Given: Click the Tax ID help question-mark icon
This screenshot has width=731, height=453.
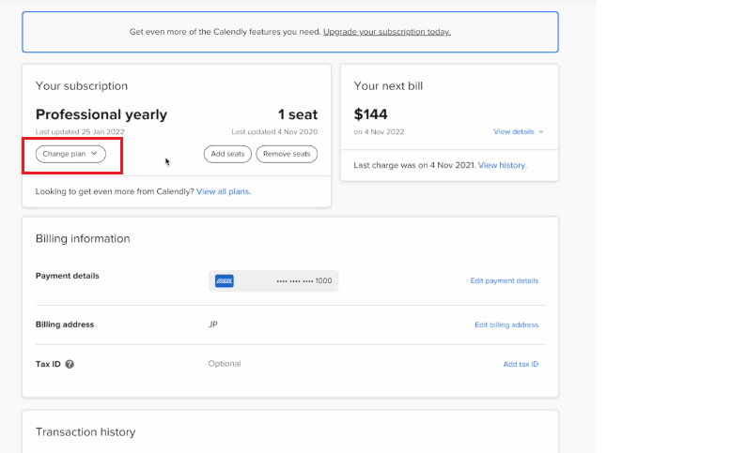Looking at the screenshot, I should tap(70, 364).
